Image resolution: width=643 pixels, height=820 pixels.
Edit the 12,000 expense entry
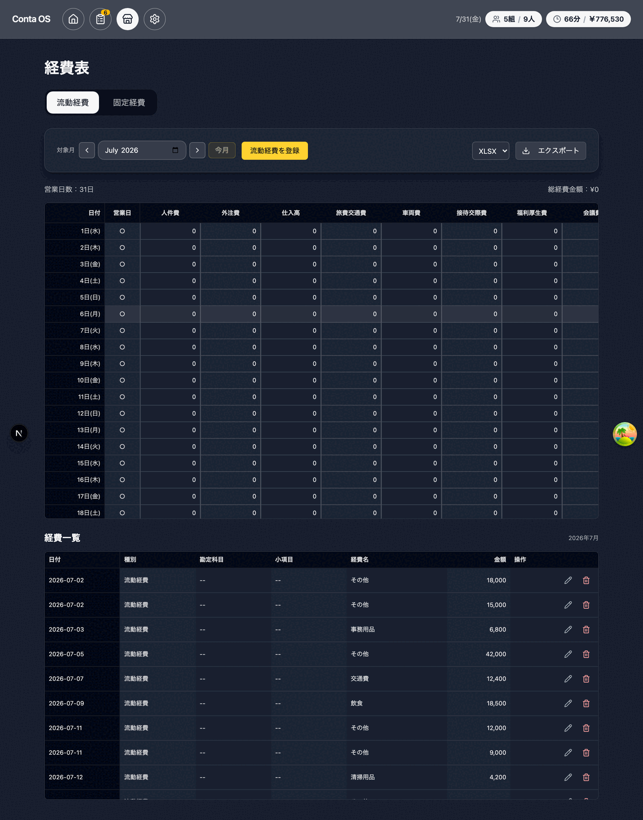[x=568, y=728]
